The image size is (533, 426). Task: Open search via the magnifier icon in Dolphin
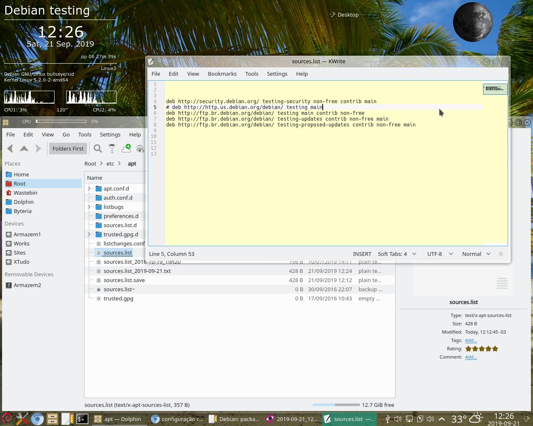[x=98, y=149]
